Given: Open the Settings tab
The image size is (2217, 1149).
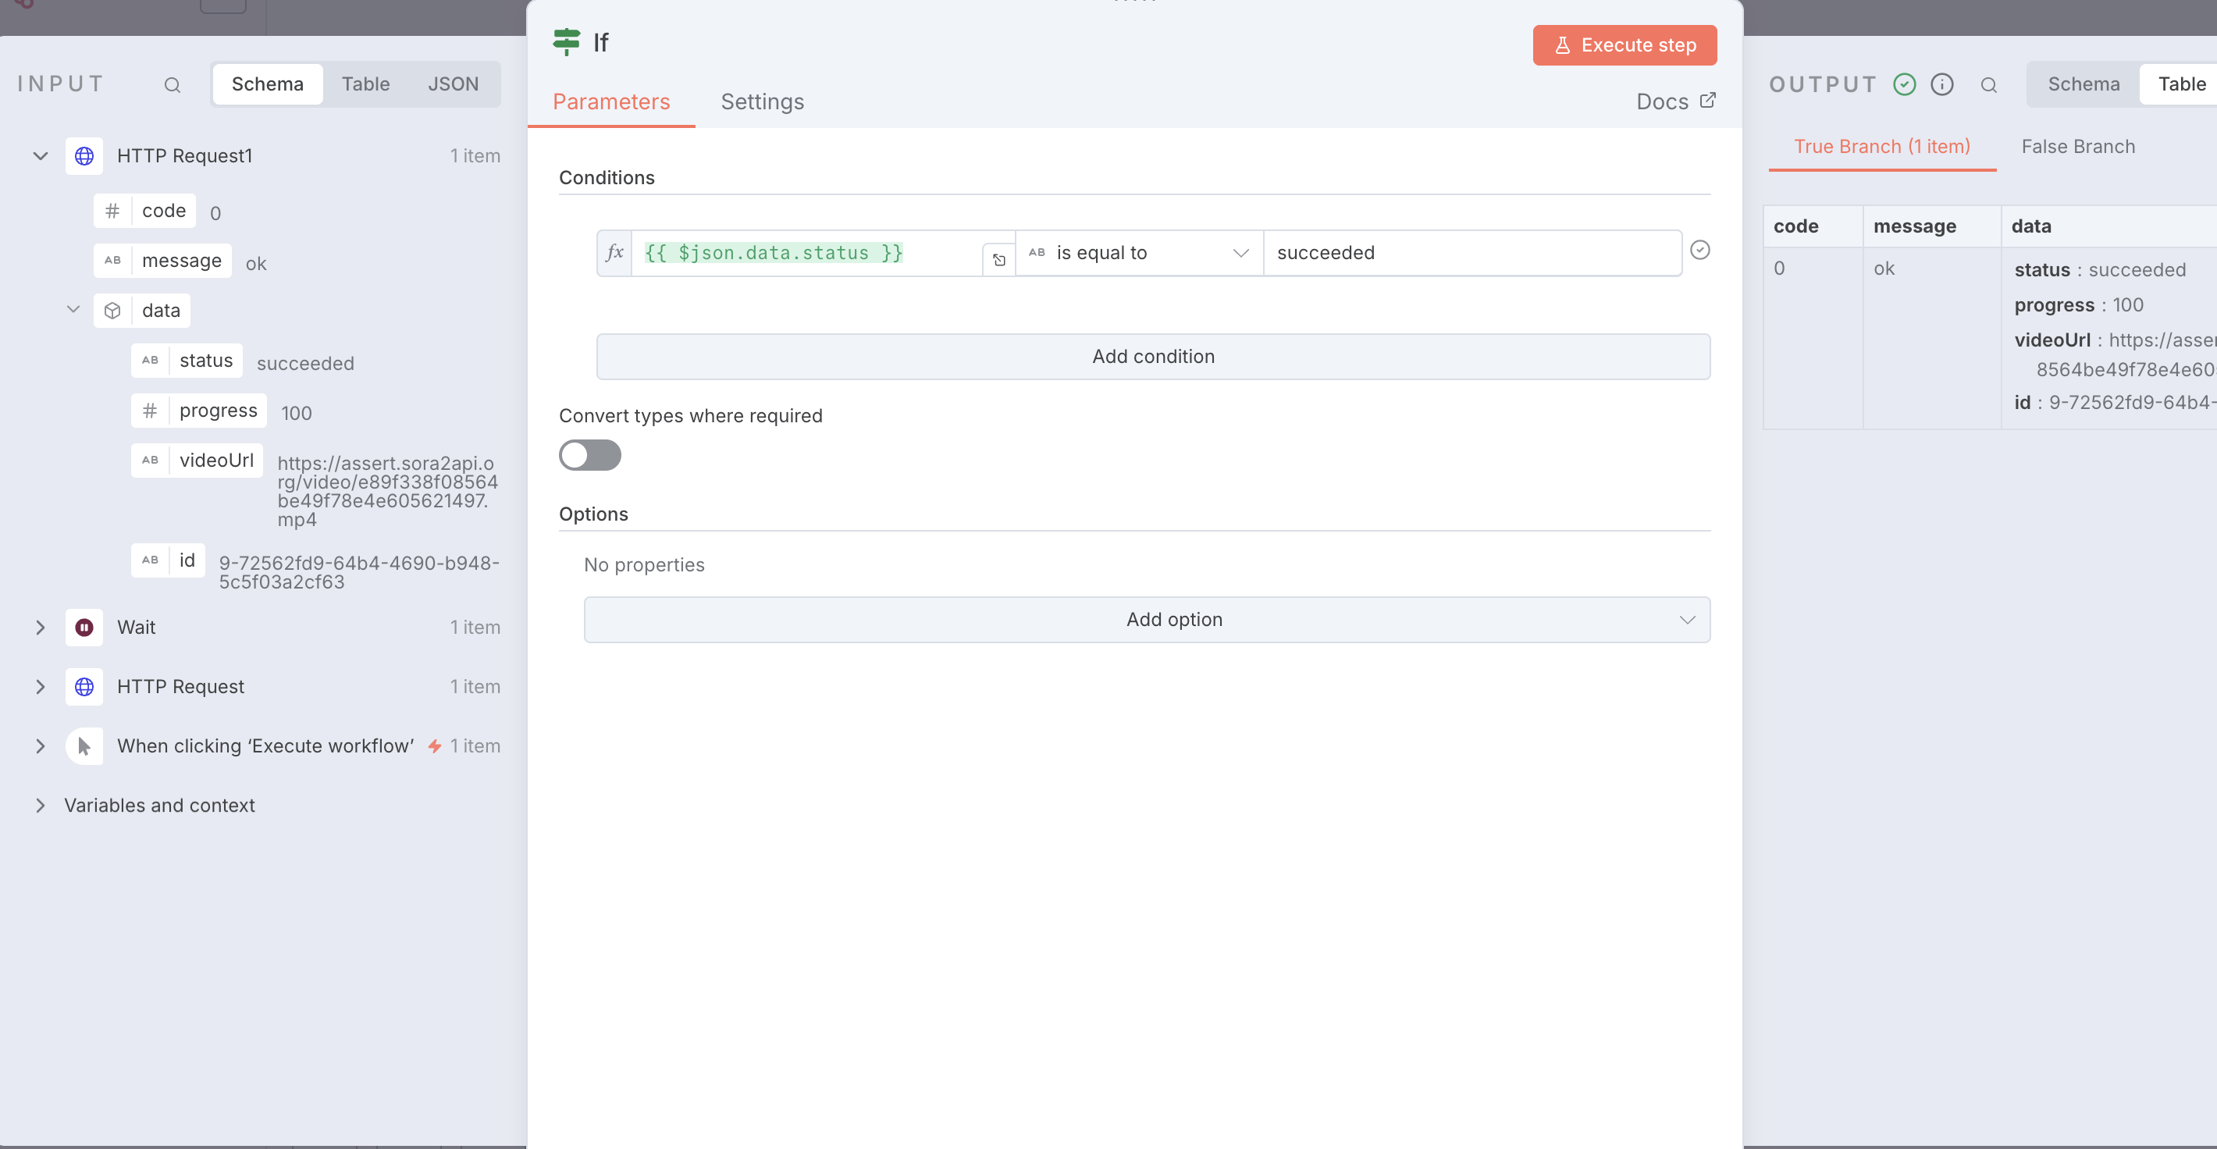Looking at the screenshot, I should coord(763,101).
